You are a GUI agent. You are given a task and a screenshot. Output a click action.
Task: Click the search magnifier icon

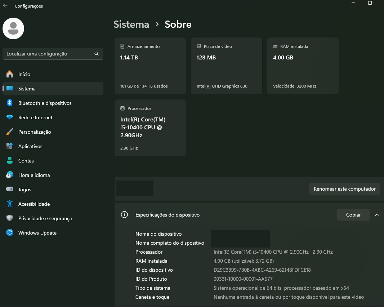(x=96, y=53)
